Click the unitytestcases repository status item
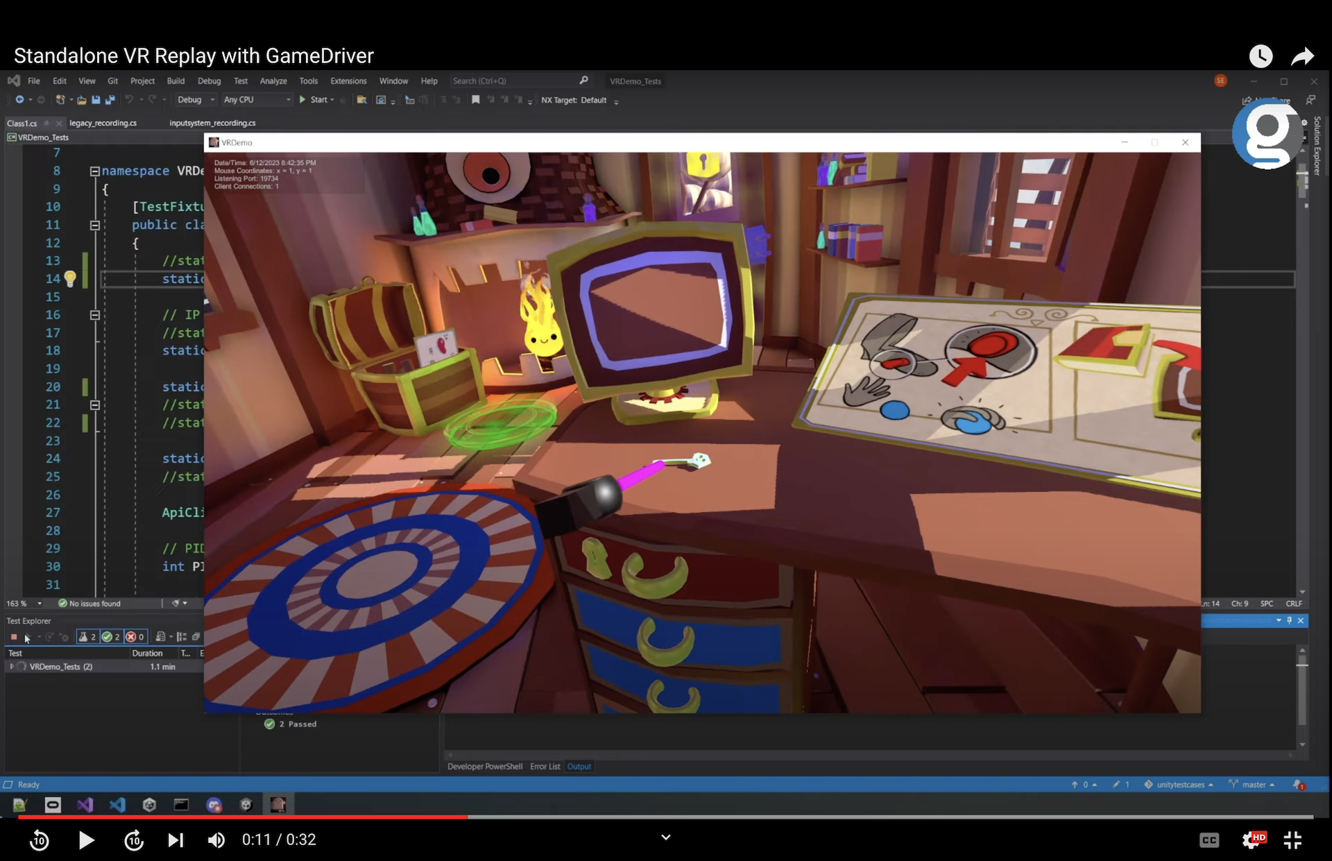 tap(1179, 785)
